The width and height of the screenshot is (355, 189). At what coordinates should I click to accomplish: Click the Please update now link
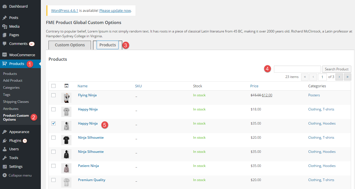pyautogui.click(x=115, y=11)
